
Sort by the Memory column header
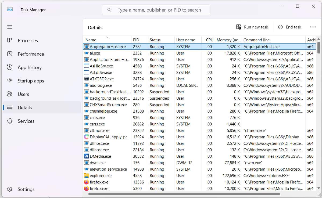coord(228,40)
